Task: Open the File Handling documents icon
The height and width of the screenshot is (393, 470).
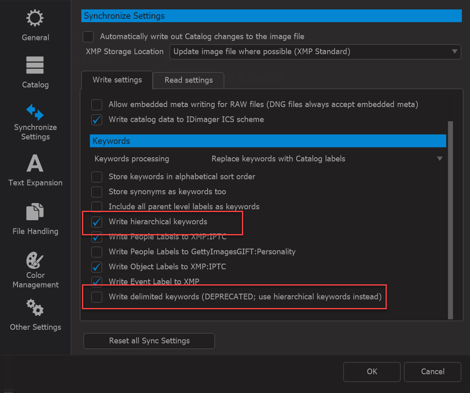Action: pos(35,212)
